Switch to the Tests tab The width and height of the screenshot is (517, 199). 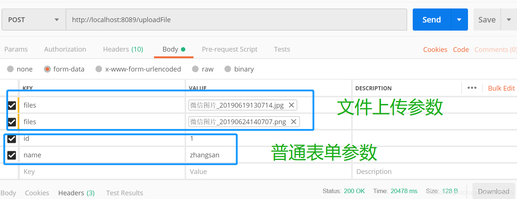click(282, 49)
